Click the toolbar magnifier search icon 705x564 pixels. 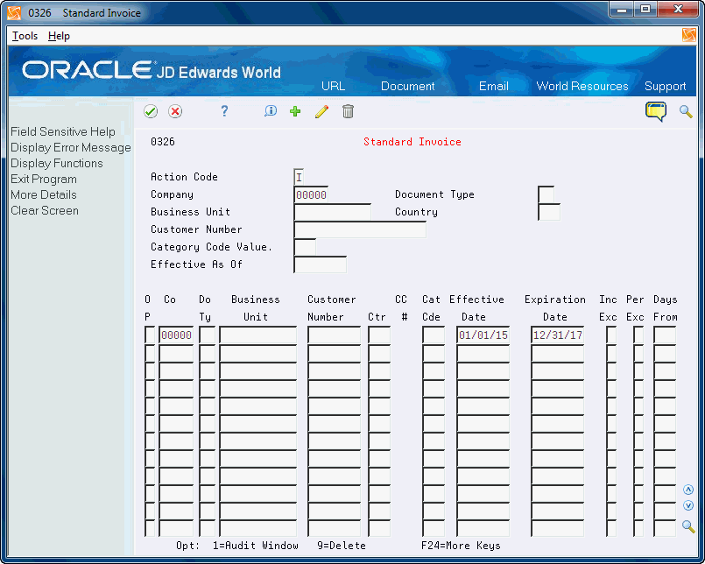[x=686, y=111]
